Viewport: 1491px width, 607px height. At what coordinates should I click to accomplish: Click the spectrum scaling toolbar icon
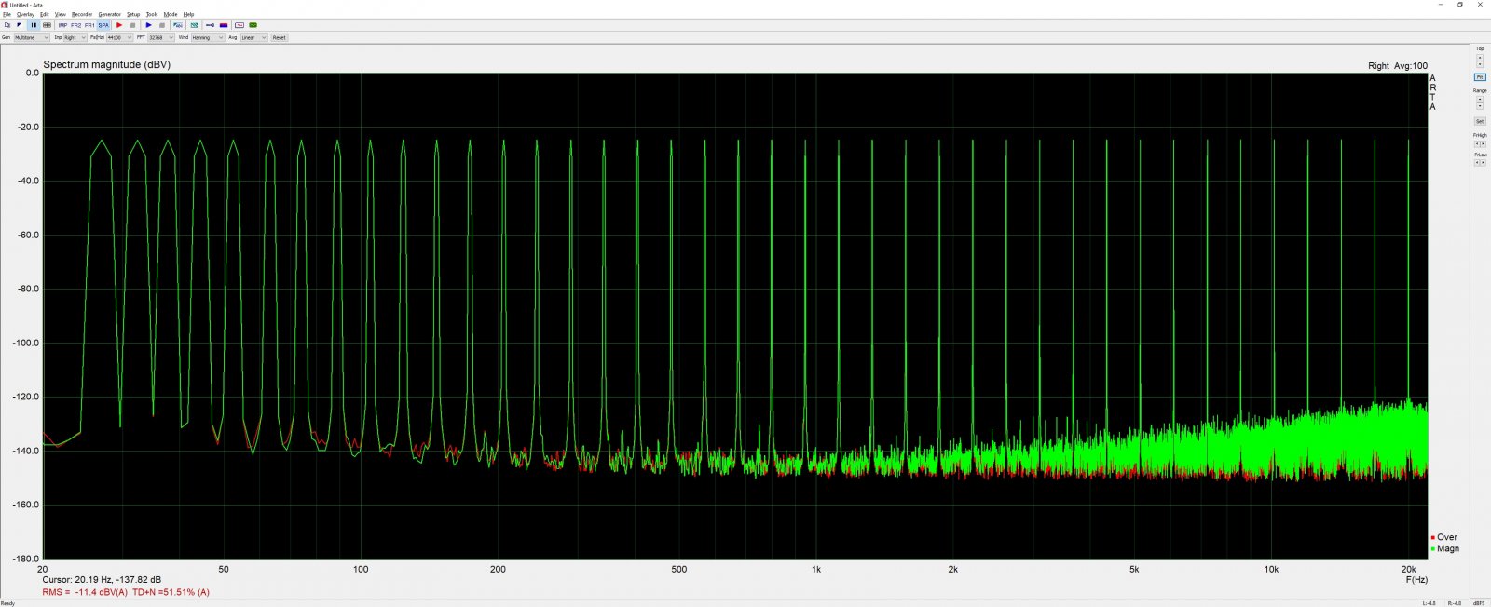tap(178, 25)
